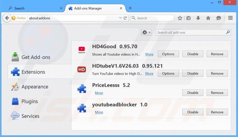
Task: Select the Extensions category
Action: pos(39,72)
